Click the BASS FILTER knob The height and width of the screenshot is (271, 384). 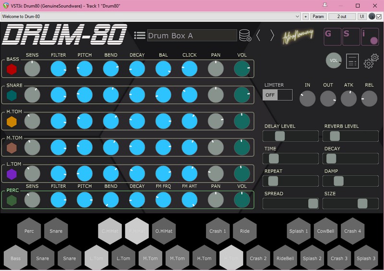pos(58,69)
